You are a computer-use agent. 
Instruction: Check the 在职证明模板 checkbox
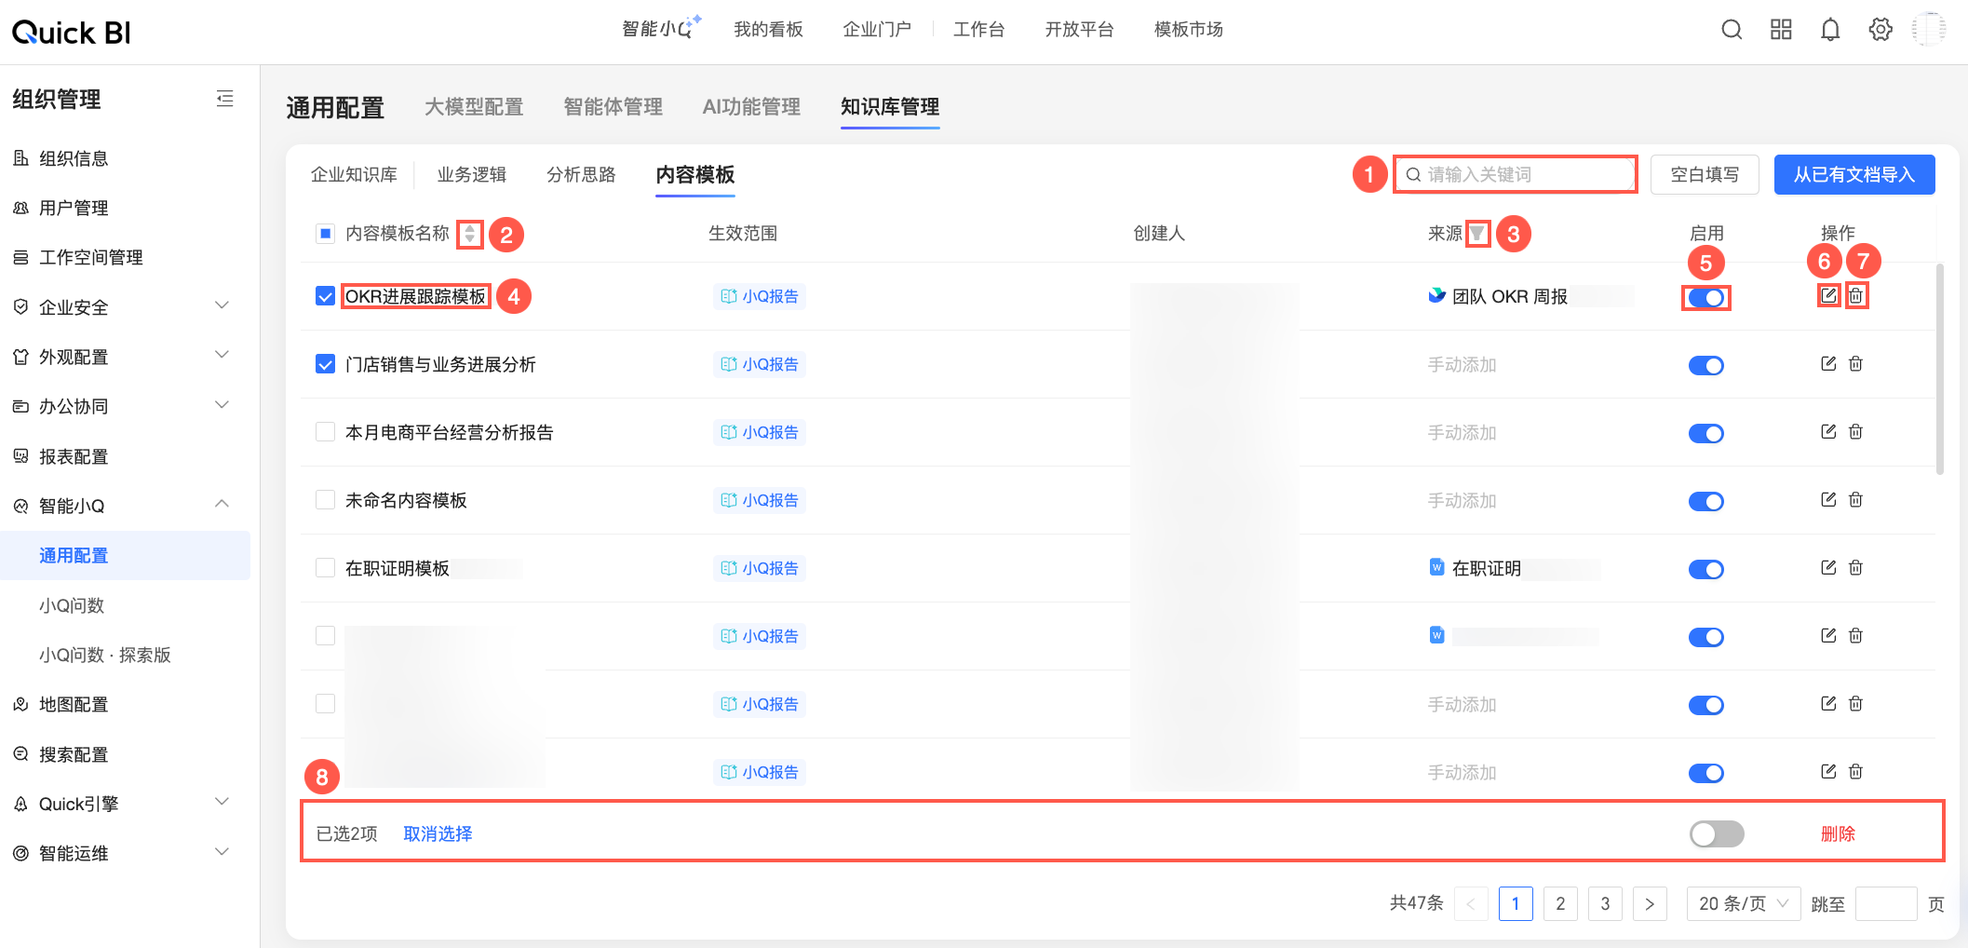[325, 568]
